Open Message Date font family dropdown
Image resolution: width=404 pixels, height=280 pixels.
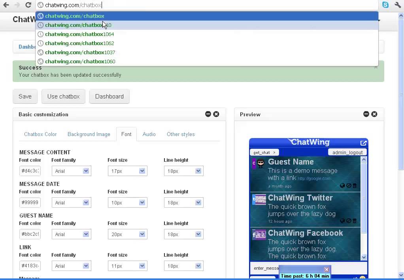pyautogui.click(x=72, y=202)
